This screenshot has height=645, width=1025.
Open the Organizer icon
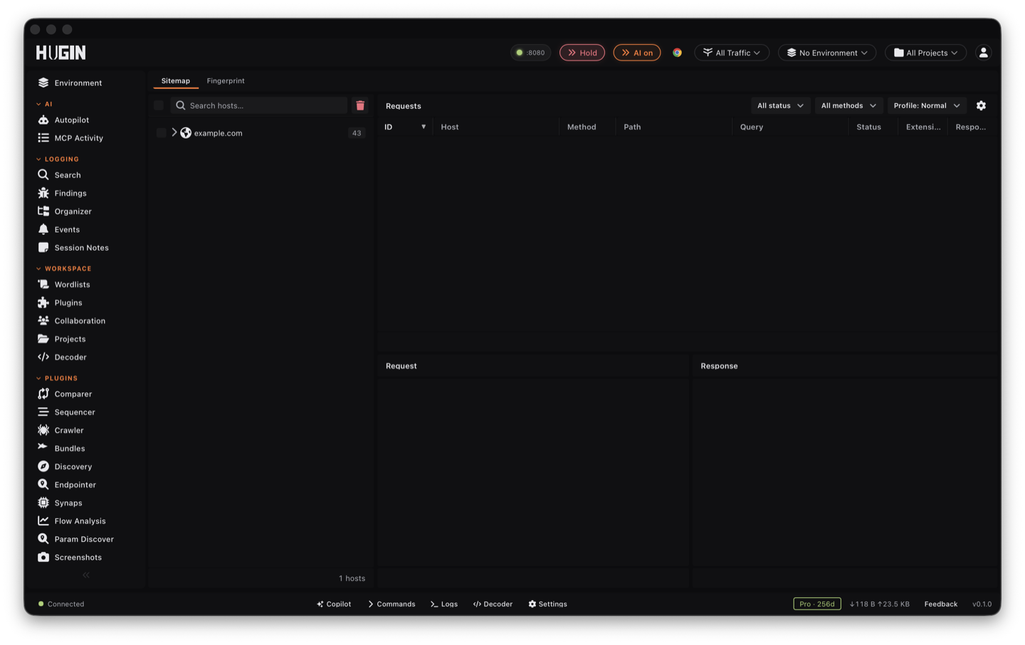coord(43,211)
